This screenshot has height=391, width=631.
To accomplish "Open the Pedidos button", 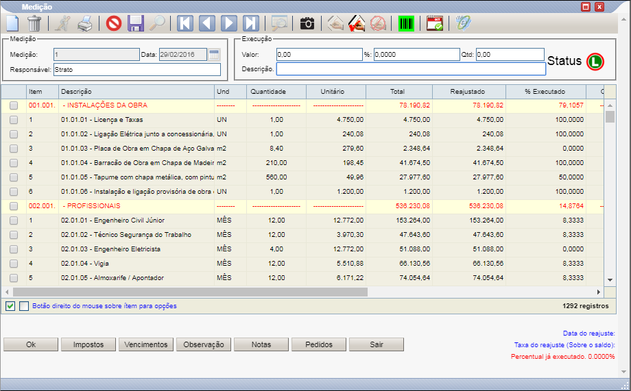I will point(319,344).
